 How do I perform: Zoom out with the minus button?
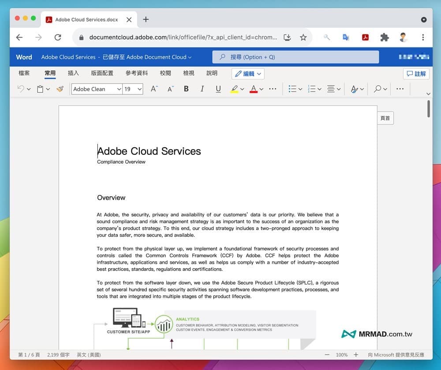tap(327, 355)
